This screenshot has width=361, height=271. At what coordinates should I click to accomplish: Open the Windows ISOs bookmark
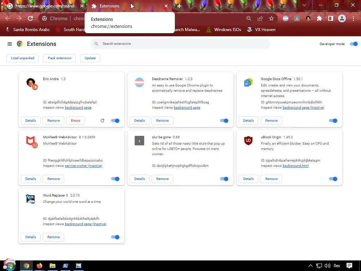click(x=224, y=30)
